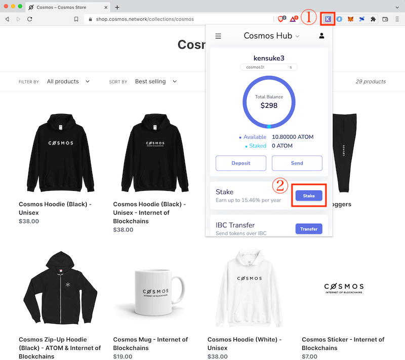The width and height of the screenshot is (405, 360).
Task: Go forward with the forward arrow
Action: coord(18,19)
